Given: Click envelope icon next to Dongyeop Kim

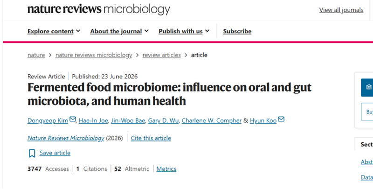Looking at the screenshot, I should [73, 119].
